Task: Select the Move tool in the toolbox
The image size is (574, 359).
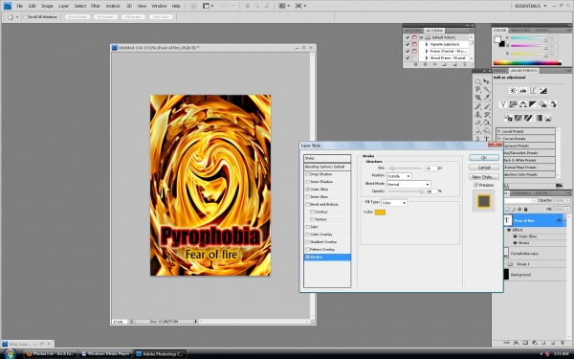Action: [x=487, y=81]
